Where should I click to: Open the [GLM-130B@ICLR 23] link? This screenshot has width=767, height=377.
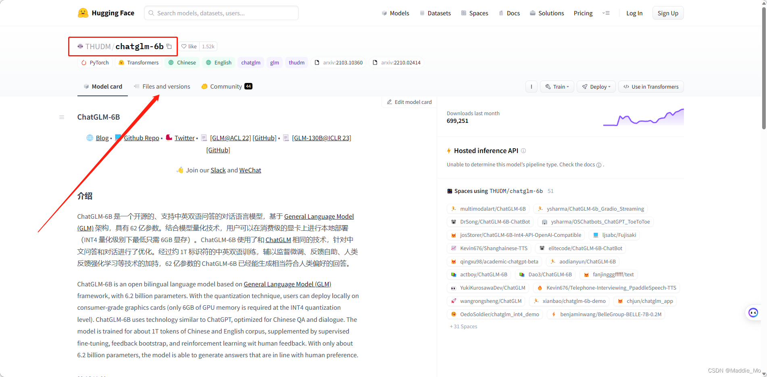coord(321,138)
